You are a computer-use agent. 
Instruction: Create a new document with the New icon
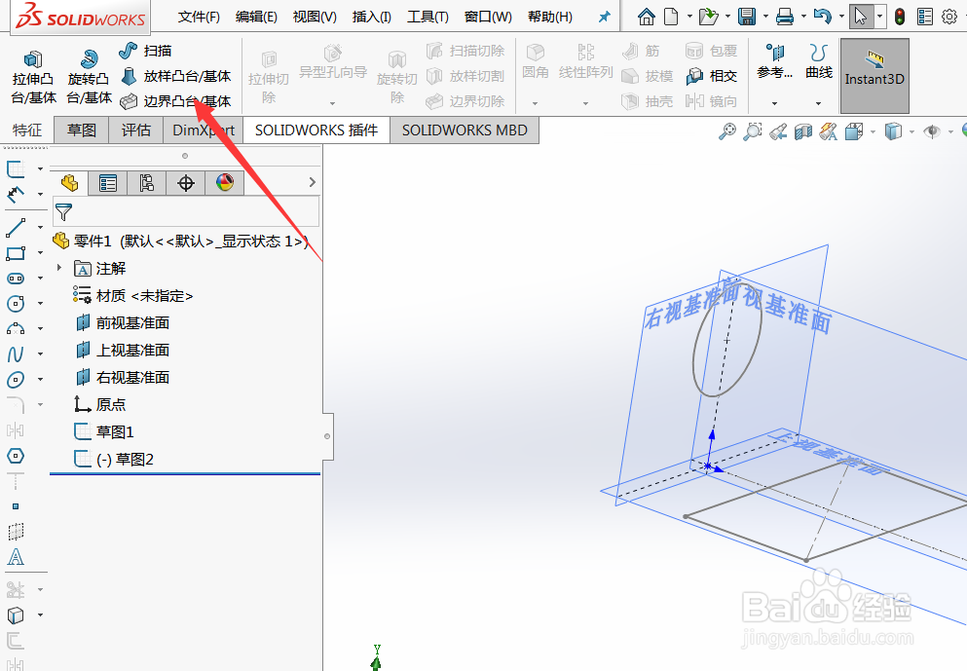pyautogui.click(x=671, y=16)
